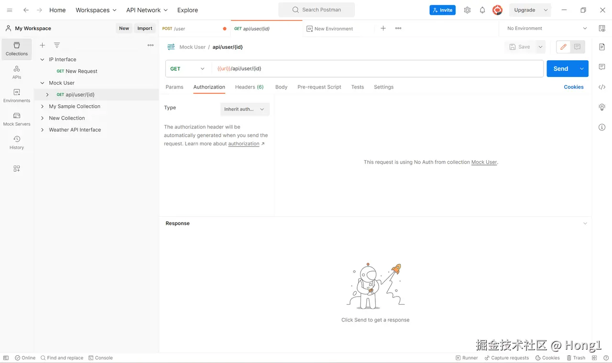Open the documentation icon in right sidebar
Viewport: 612px width, 363px height.
pyautogui.click(x=602, y=47)
